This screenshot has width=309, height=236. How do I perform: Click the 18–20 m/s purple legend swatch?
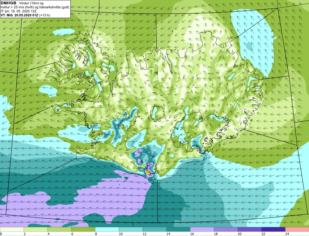point(226,229)
